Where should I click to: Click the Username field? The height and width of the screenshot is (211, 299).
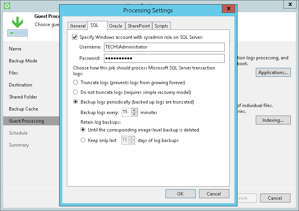(164, 47)
